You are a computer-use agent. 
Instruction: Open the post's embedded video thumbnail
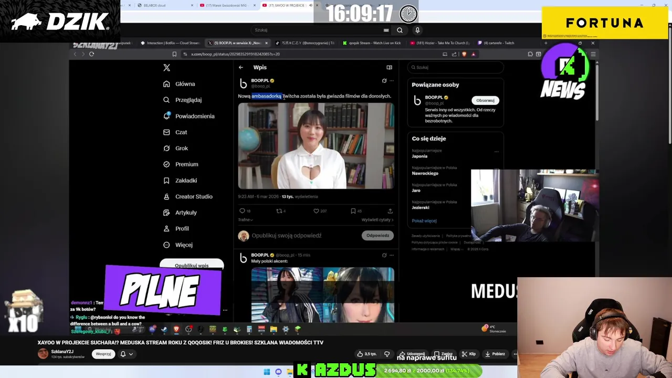click(x=316, y=145)
